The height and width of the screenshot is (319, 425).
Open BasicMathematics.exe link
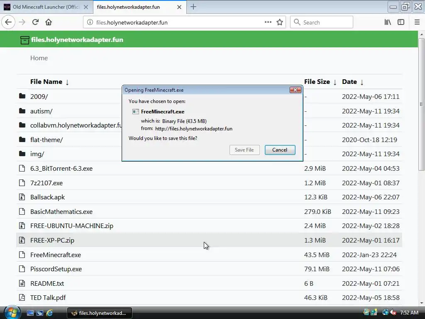pos(61,211)
